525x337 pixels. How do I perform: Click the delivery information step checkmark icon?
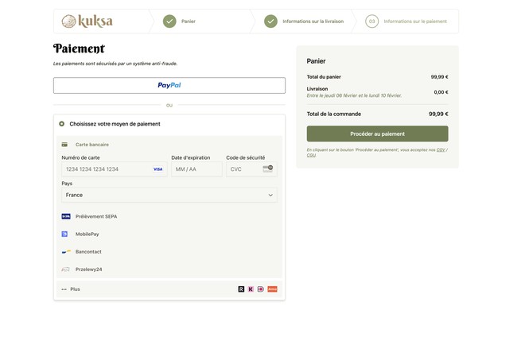coord(270,21)
